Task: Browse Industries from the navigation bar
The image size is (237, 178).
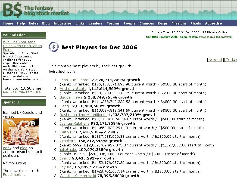Action: pyautogui.click(x=63, y=23)
